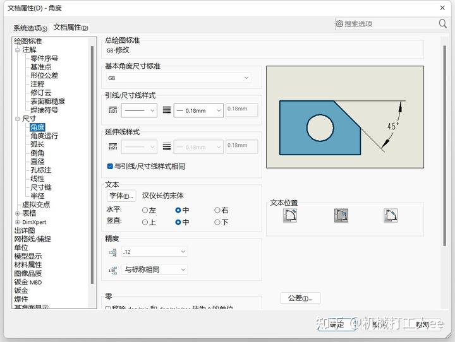Viewport: 455px width, 342px height.
Task: Click the 公差 tolerance button
Action: coord(300,298)
